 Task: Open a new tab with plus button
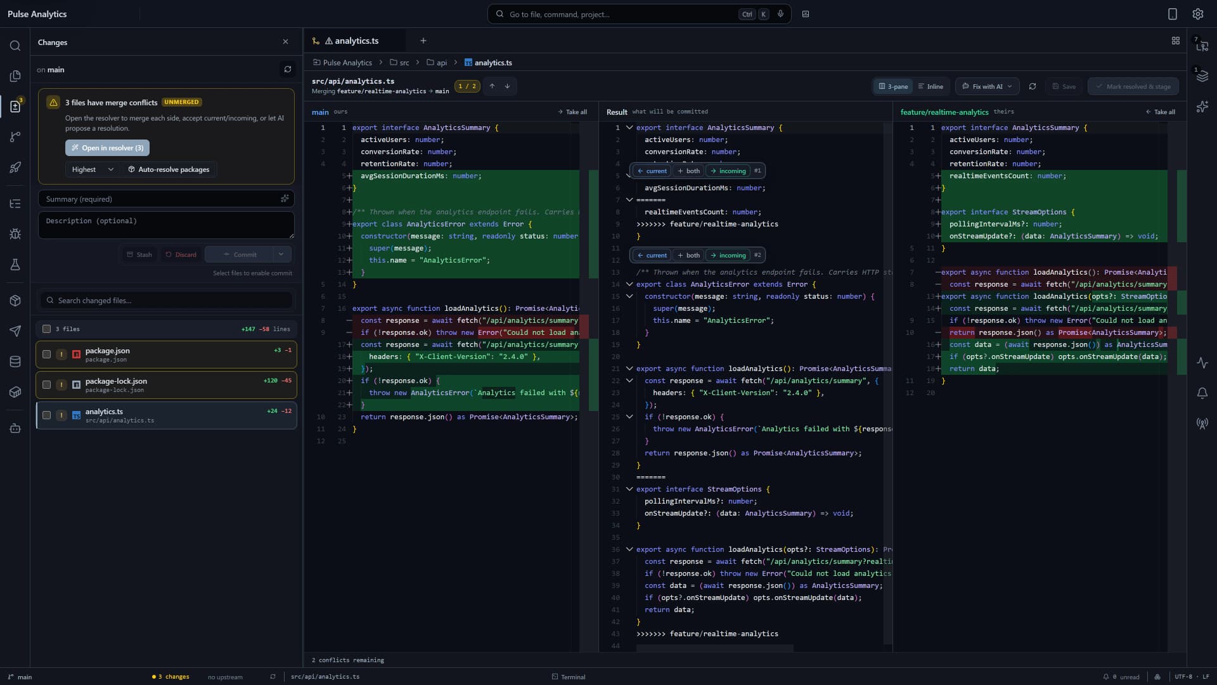(x=423, y=41)
